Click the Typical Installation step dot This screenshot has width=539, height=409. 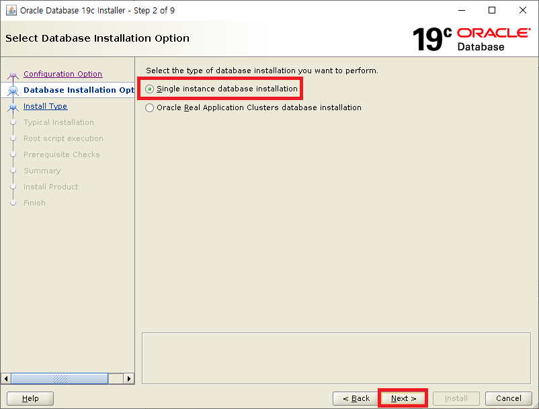pyautogui.click(x=13, y=122)
